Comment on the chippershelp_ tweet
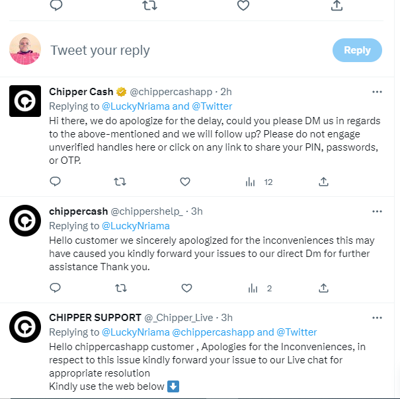This screenshot has height=399, width=400. pos(56,288)
